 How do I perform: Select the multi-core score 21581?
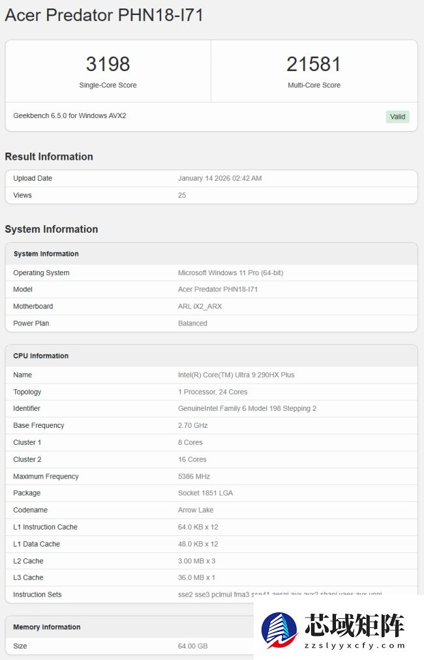[314, 64]
